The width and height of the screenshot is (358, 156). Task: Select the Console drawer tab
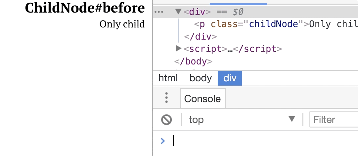202,98
